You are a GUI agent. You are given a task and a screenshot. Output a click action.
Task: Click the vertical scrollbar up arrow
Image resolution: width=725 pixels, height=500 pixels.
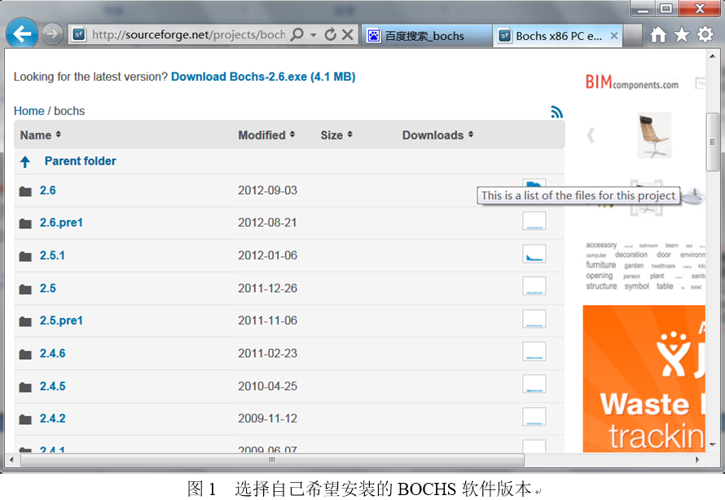[x=712, y=56]
